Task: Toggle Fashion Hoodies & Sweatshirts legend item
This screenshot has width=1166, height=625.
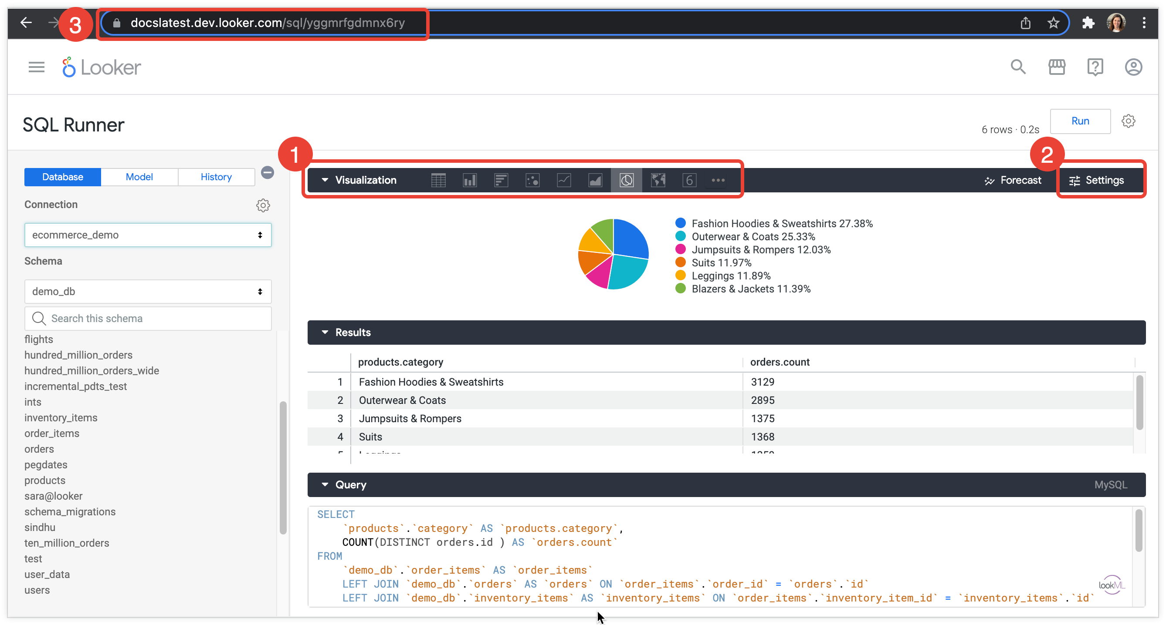Action: coord(781,223)
